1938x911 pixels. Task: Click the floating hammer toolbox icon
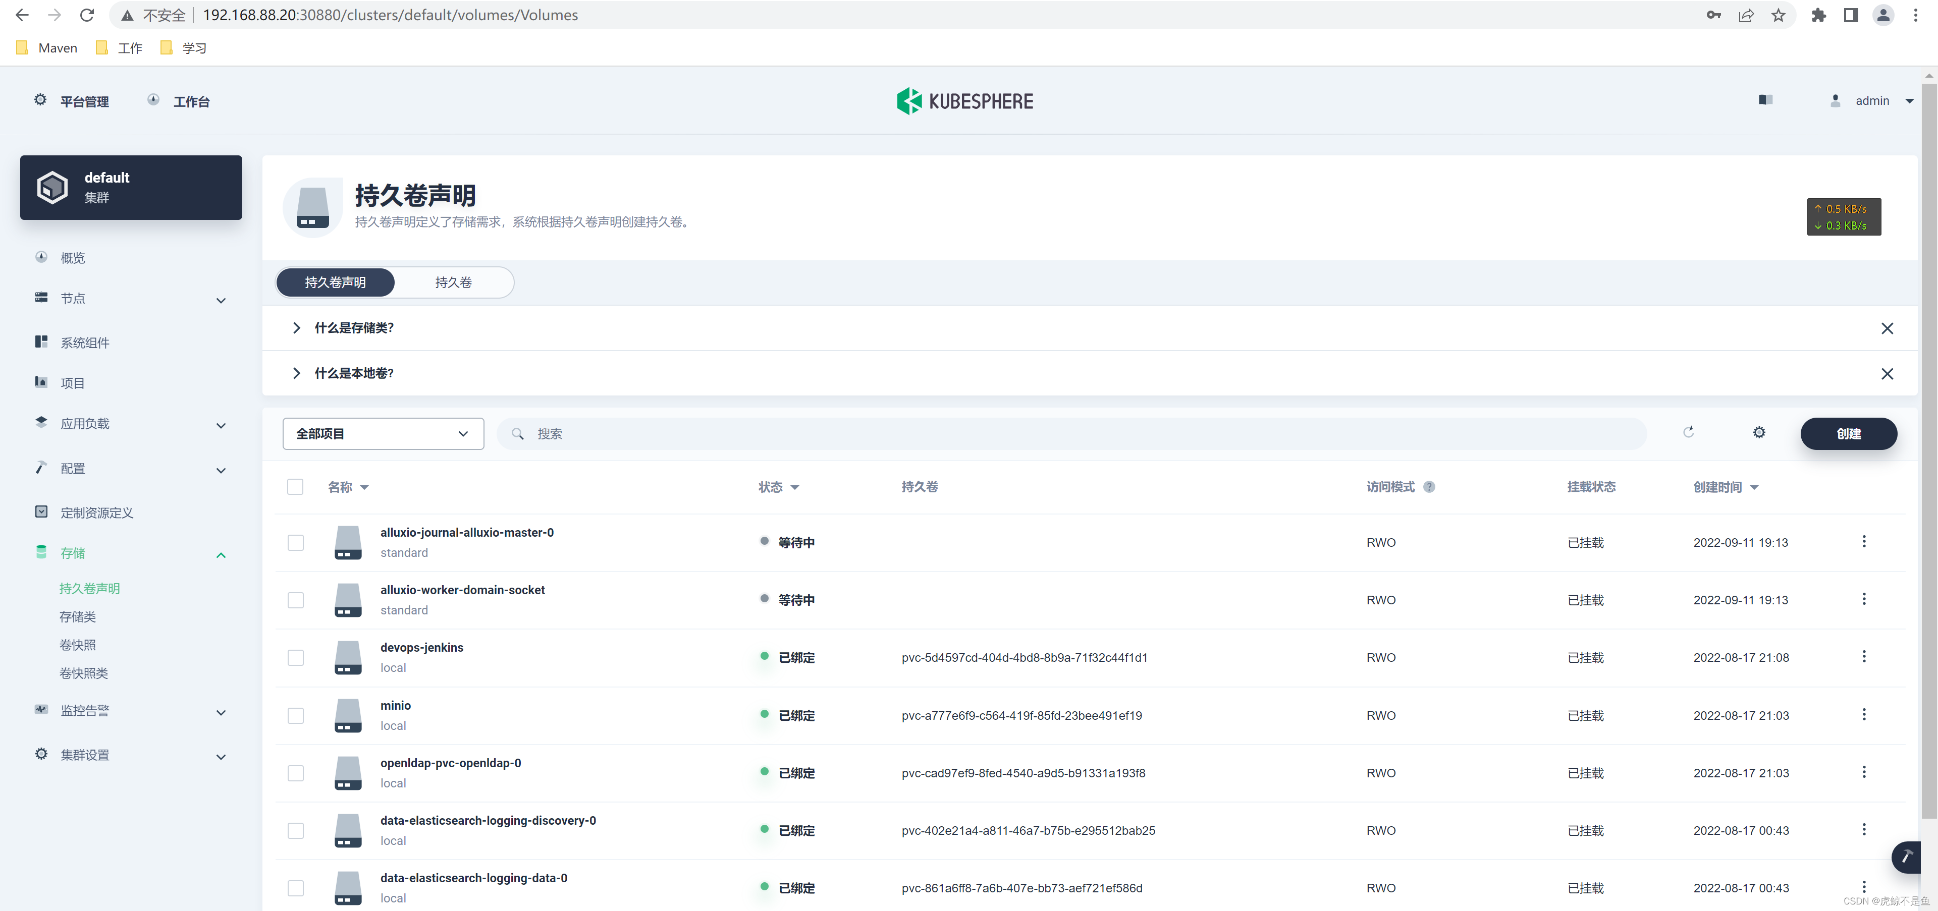[x=1907, y=856]
